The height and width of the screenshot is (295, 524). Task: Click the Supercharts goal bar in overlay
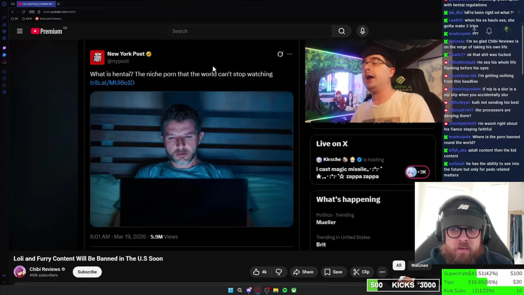(x=483, y=273)
